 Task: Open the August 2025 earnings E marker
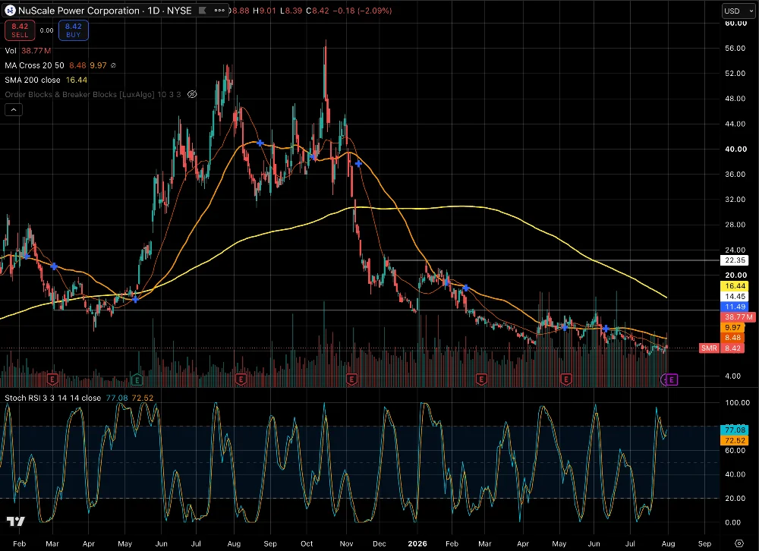241,379
